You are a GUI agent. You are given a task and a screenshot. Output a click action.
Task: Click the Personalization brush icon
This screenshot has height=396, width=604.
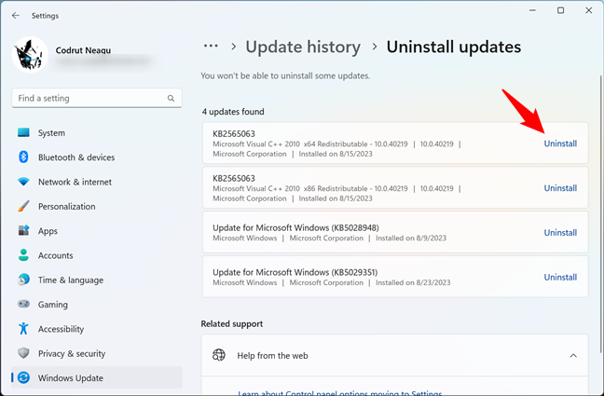tap(23, 207)
